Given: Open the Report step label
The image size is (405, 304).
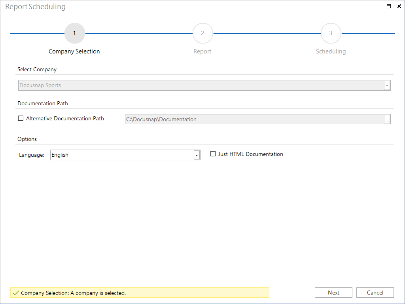Looking at the screenshot, I should pyautogui.click(x=202, y=51).
